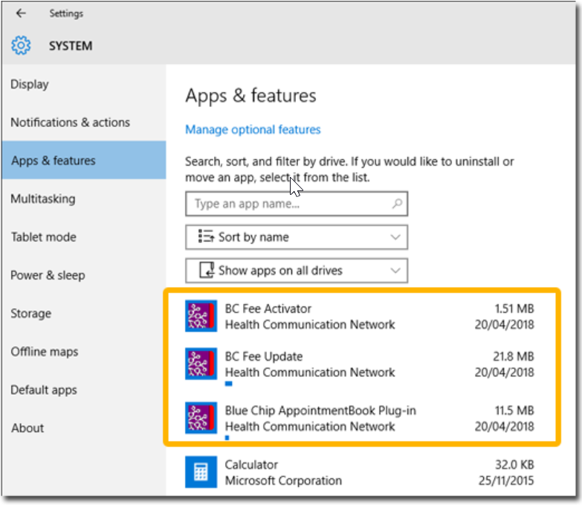582x513 pixels.
Task: Select Calculator in app list
Action: pyautogui.click(x=360, y=472)
